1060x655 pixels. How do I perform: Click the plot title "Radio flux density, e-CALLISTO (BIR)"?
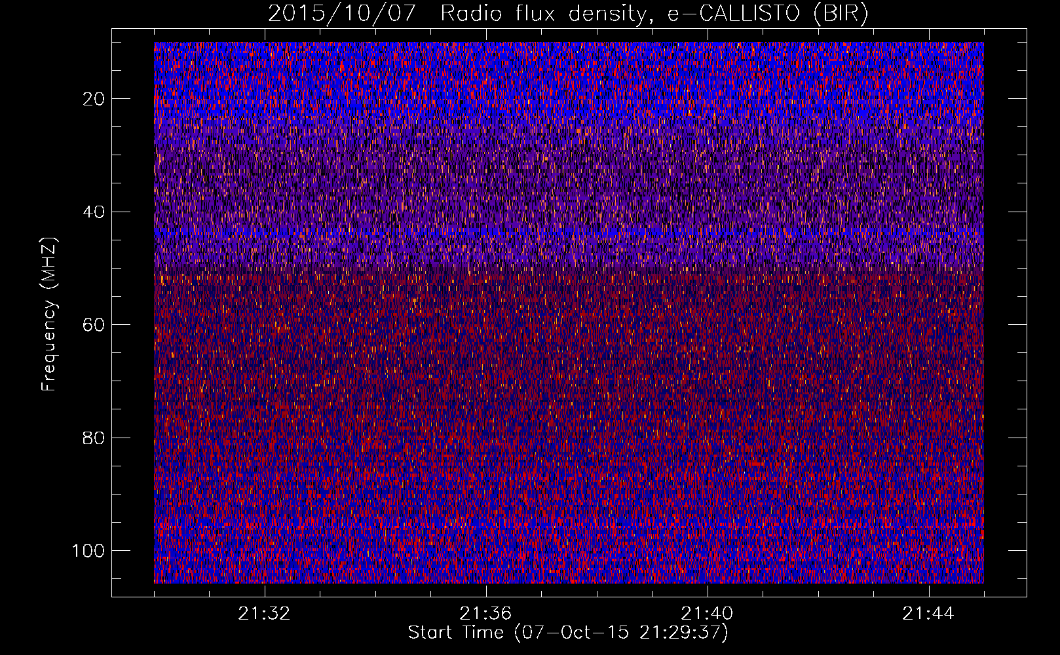[x=654, y=14]
